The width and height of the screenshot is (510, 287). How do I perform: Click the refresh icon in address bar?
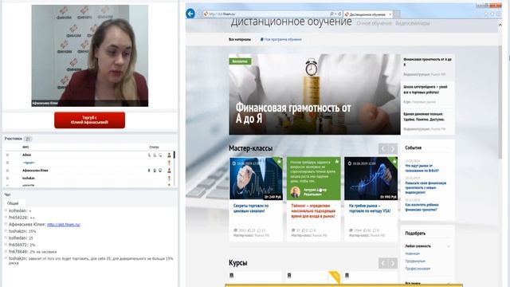click(x=339, y=14)
